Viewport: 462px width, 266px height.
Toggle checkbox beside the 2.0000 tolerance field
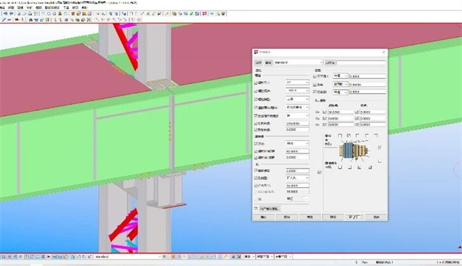[256, 171]
